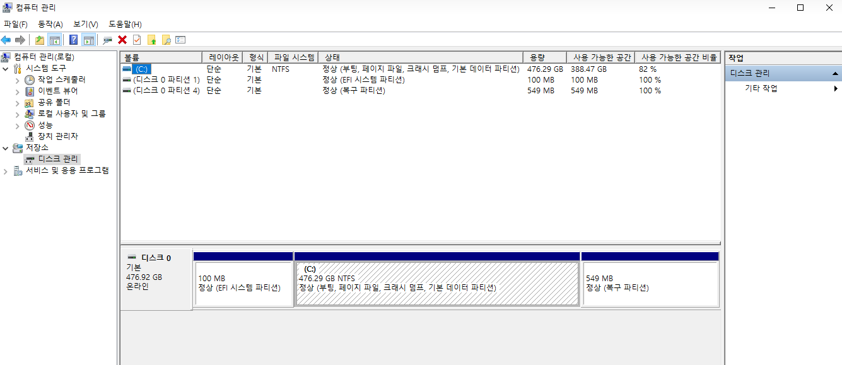Click the 디스크 0 파티션 4 drive icon
The width and height of the screenshot is (842, 365).
click(x=127, y=90)
